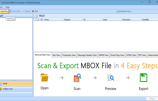Screen dimensions: 158x101
Task: Open the Email Hop View tab
Action: [x=117, y=55]
